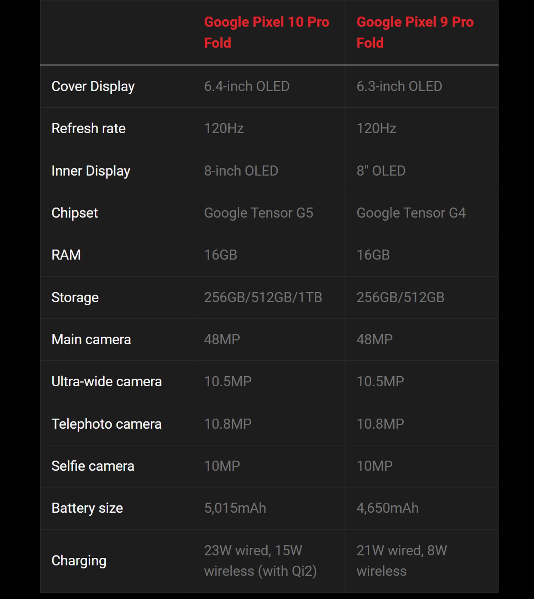Click the Google Tensor G5 cell
534x599 pixels.
(x=258, y=213)
